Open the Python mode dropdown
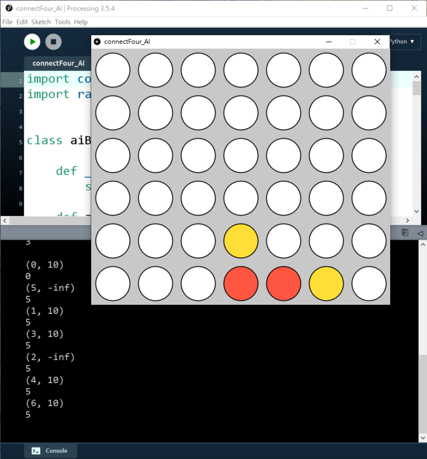Viewport: 427px width, 459px height. click(x=401, y=42)
